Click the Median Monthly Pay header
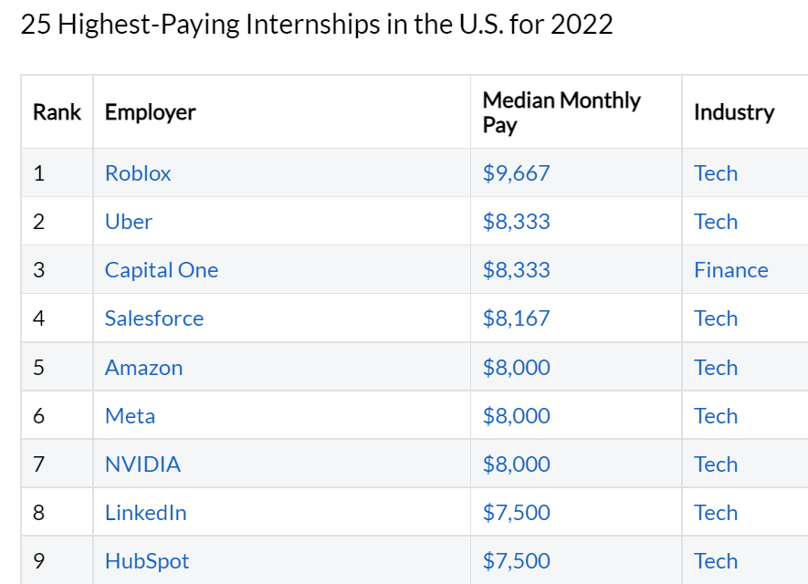This screenshot has height=584, width=808. tap(561, 112)
